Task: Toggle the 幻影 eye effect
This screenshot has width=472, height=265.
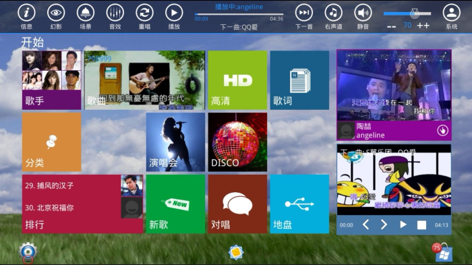Action: [56, 13]
